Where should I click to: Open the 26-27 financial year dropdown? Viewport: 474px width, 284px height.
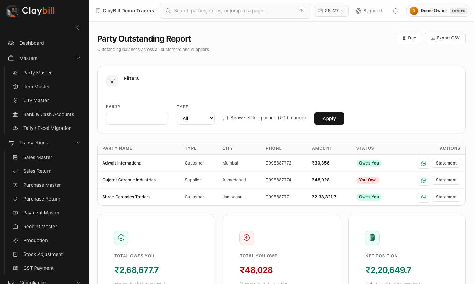pyautogui.click(x=331, y=11)
